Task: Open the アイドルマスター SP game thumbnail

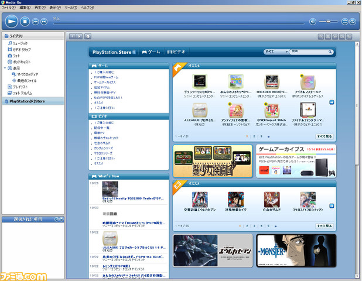Action: click(x=308, y=82)
